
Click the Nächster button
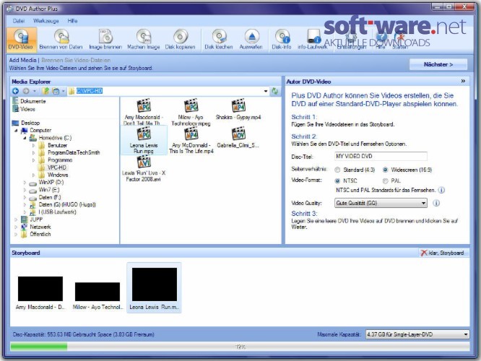[438, 64]
